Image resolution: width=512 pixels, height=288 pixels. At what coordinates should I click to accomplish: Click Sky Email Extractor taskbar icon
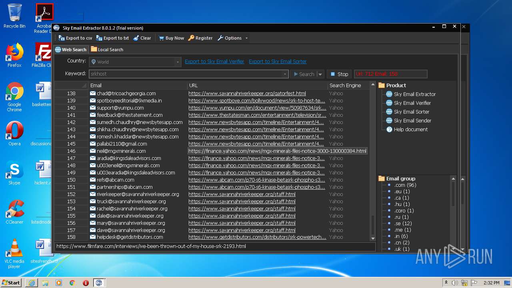99,283
